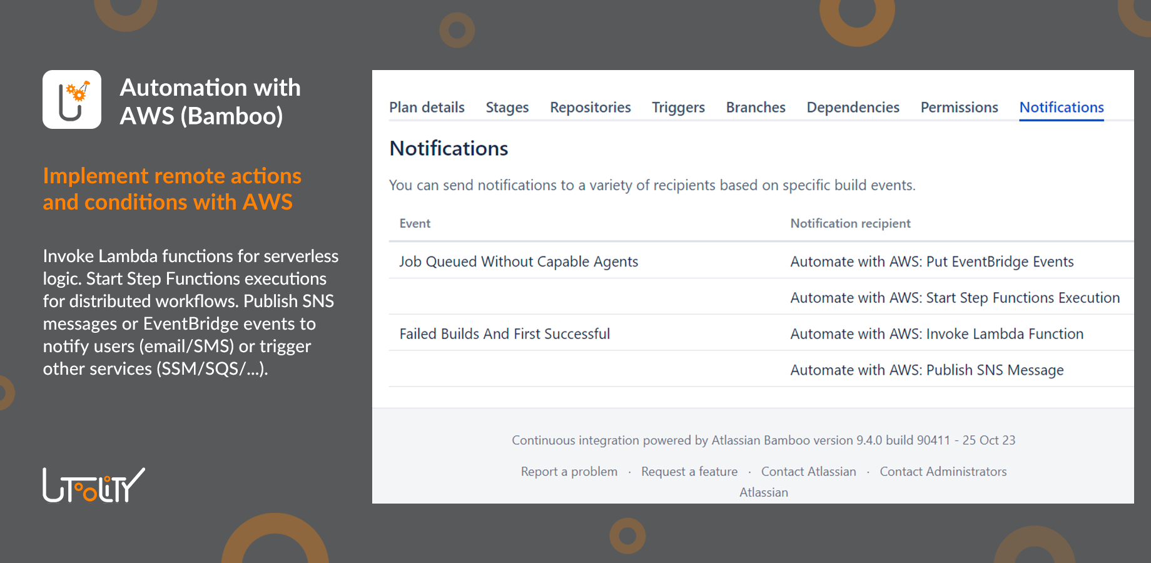Click the Job Queued Without Capable Agents event
Image resolution: width=1151 pixels, height=563 pixels.
[519, 261]
